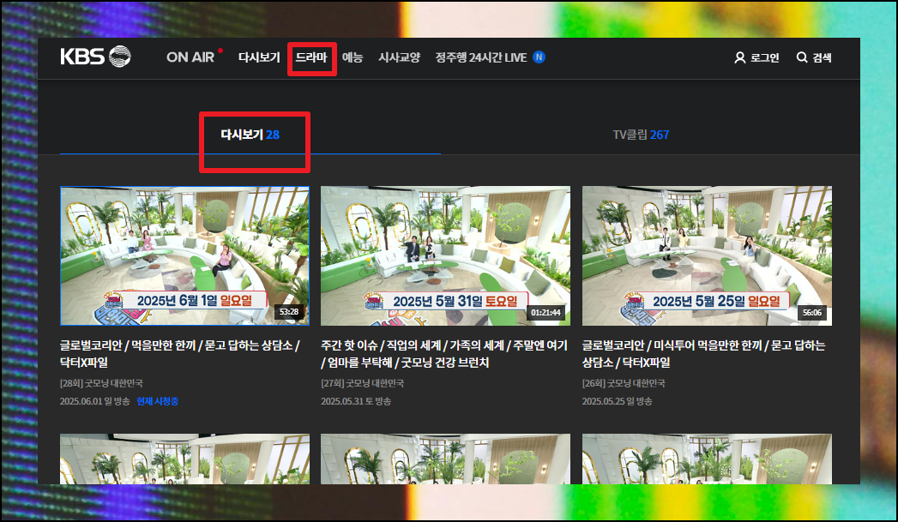The height and width of the screenshot is (522, 898).
Task: Open the bottom-row middle episode thumbnail
Action: [445, 459]
